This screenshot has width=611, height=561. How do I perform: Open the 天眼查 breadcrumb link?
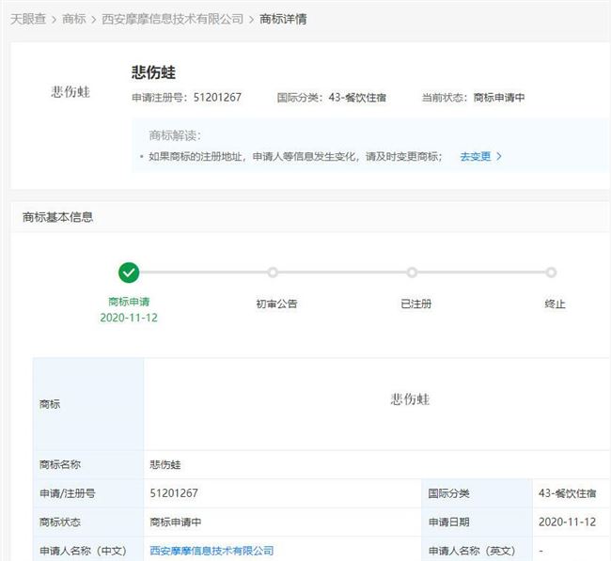pos(28,19)
